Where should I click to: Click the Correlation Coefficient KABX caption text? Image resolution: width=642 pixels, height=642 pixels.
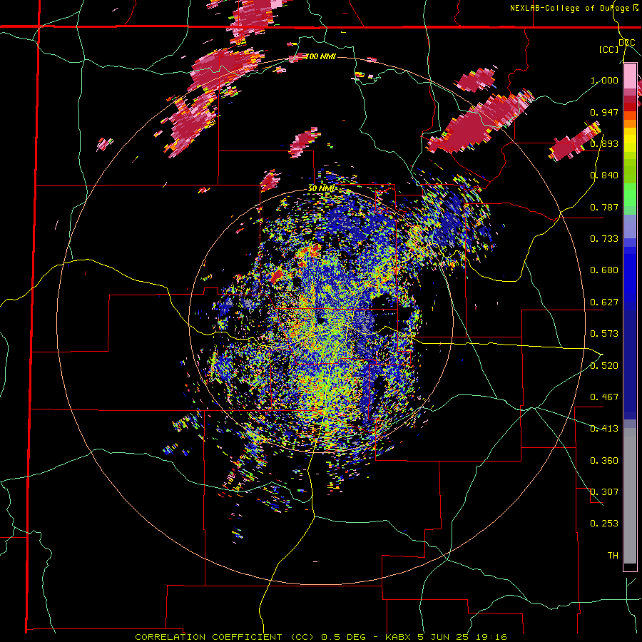click(x=321, y=637)
